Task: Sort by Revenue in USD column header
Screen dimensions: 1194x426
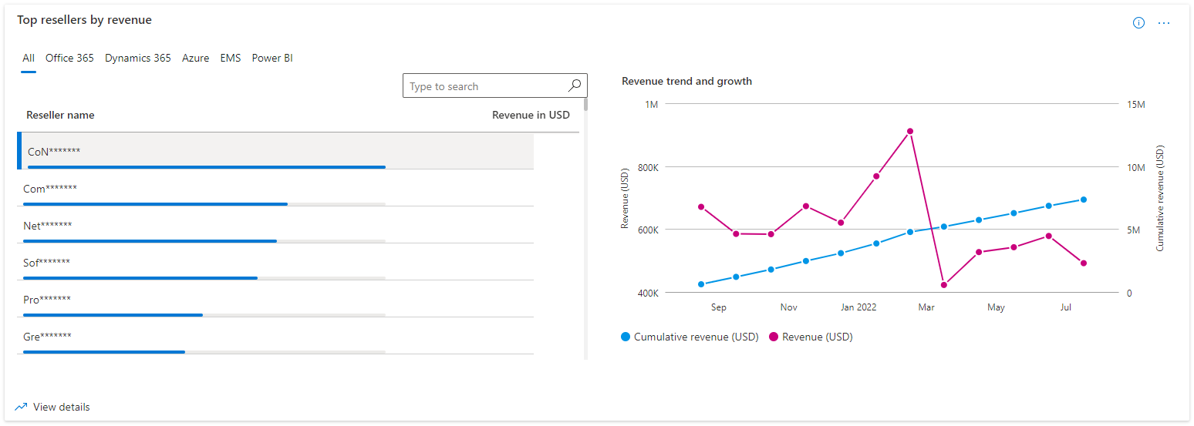Action: (x=531, y=115)
